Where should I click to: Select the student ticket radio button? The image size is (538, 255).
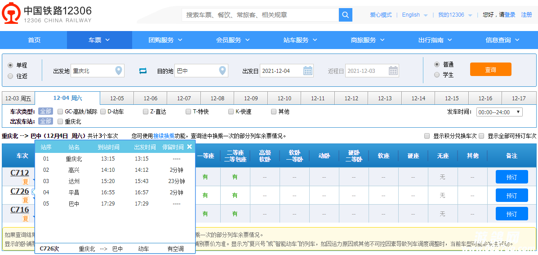(436, 75)
